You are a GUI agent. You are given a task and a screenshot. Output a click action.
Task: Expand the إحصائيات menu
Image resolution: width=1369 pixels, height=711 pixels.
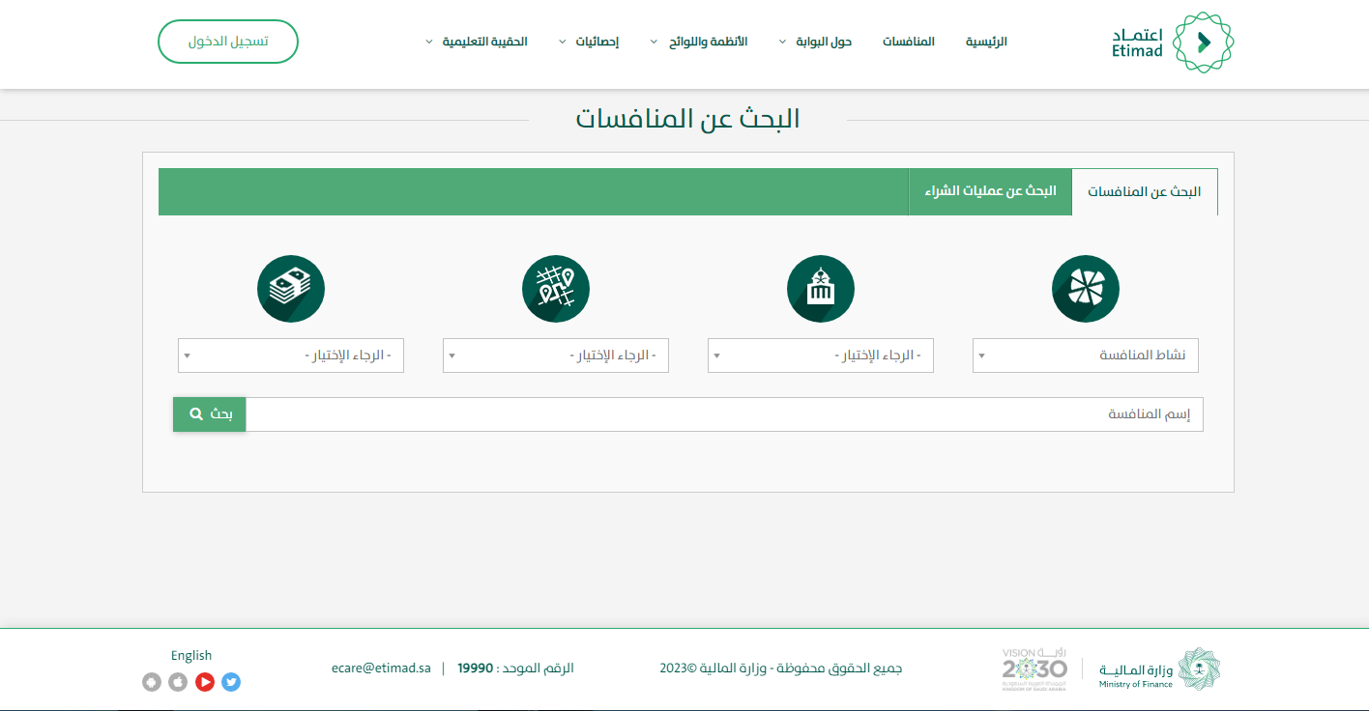(589, 42)
